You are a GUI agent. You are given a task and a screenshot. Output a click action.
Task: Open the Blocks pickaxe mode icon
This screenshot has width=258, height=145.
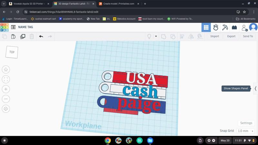pos(225,27)
